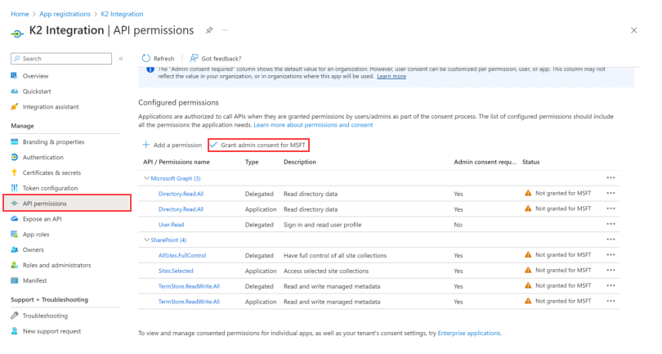
Task: Click 'Access selected site collections' description
Action: coord(326,271)
